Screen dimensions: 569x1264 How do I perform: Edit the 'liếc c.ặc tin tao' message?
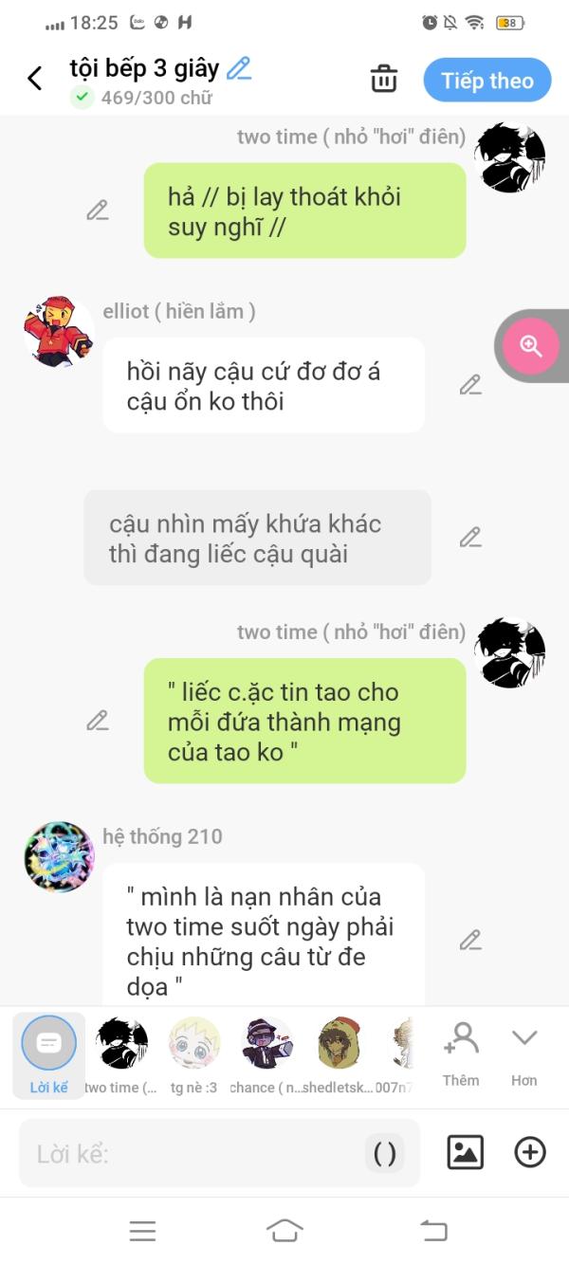(98, 721)
